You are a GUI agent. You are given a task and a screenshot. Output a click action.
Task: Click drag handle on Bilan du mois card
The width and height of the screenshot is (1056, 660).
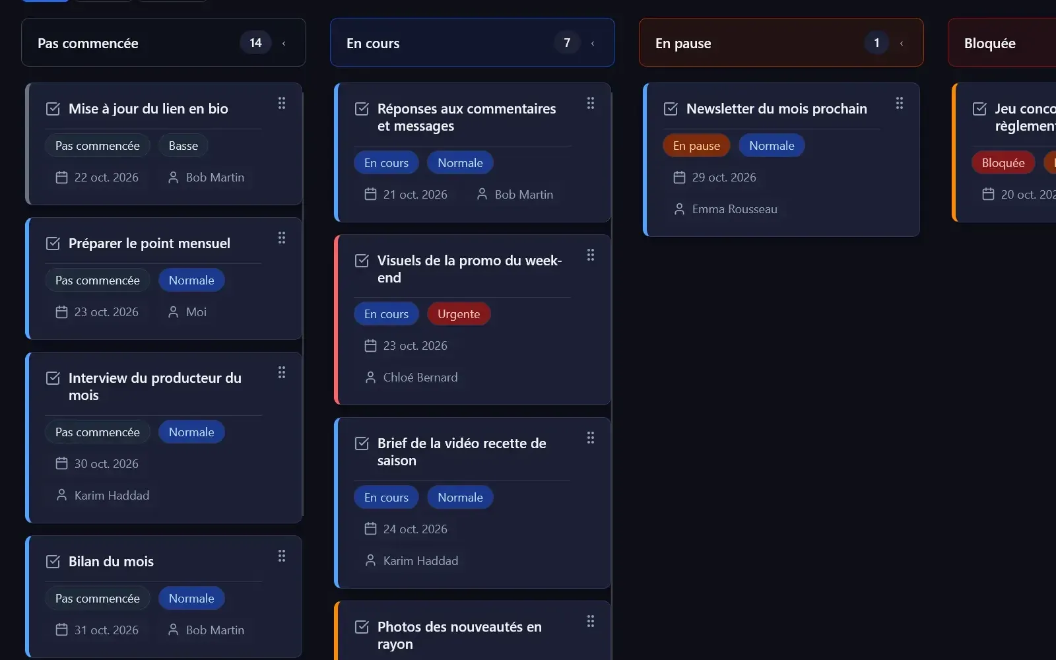click(x=282, y=556)
